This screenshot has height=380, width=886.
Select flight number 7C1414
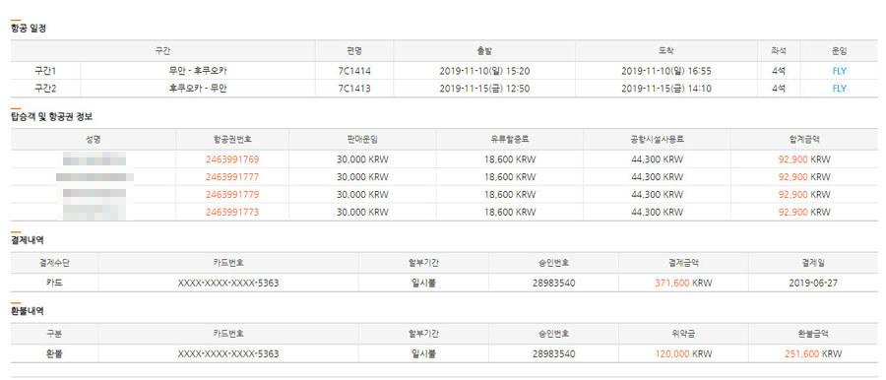pyautogui.click(x=354, y=71)
